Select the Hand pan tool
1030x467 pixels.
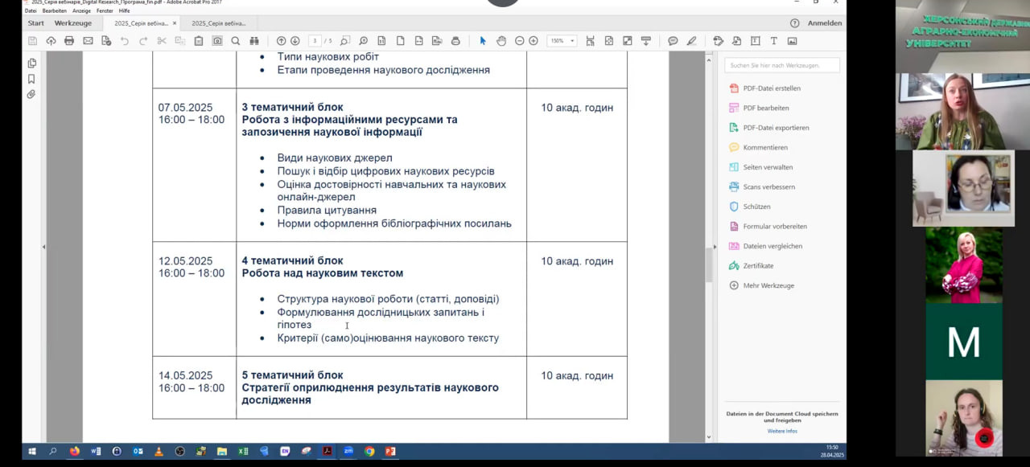click(x=501, y=41)
